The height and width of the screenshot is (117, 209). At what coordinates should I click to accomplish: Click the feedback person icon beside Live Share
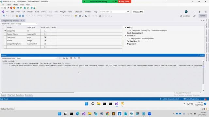(x=194, y=16)
